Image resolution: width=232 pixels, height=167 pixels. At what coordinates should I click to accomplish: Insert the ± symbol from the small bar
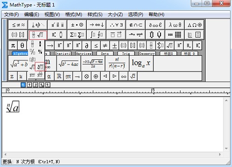[x=115, y=45]
